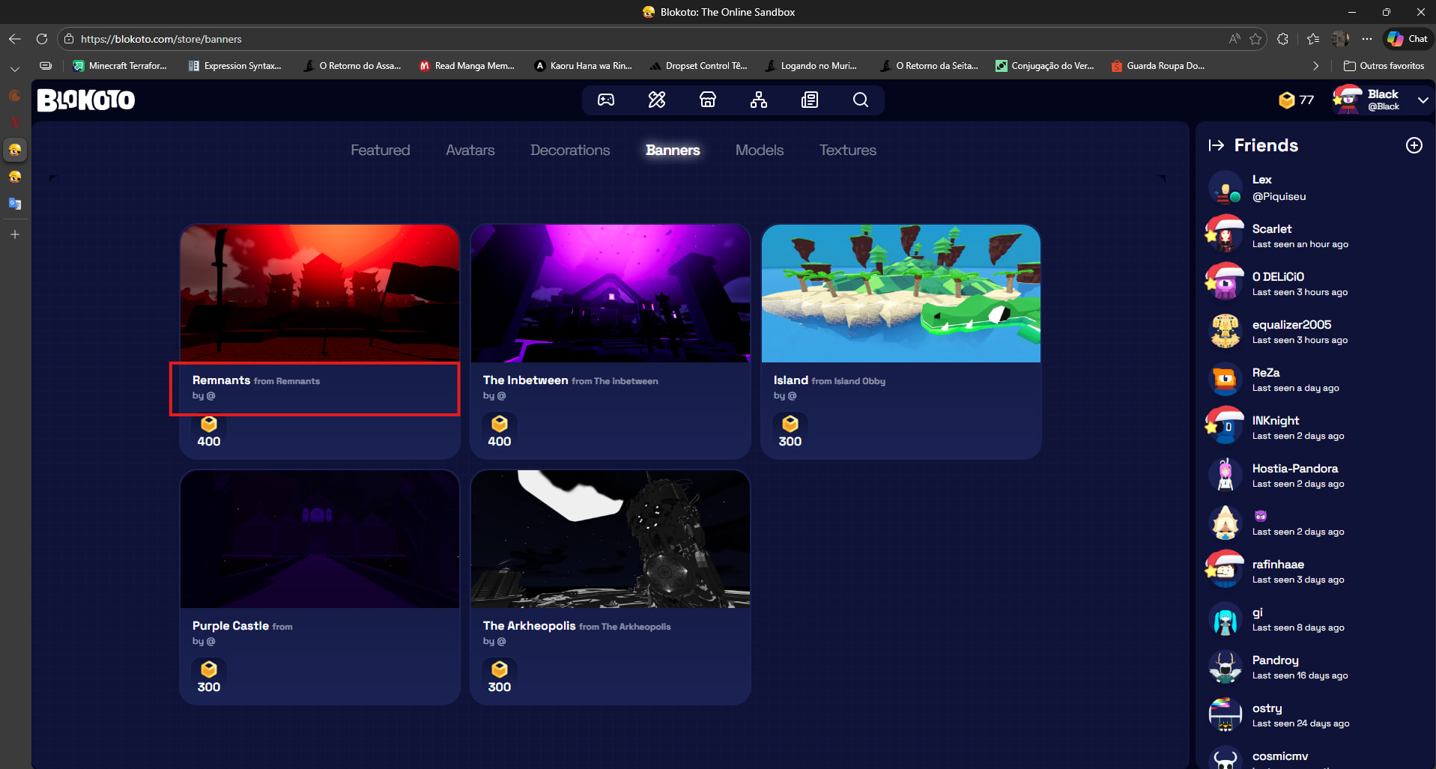Click the search magnifier icon in navigation

(861, 100)
